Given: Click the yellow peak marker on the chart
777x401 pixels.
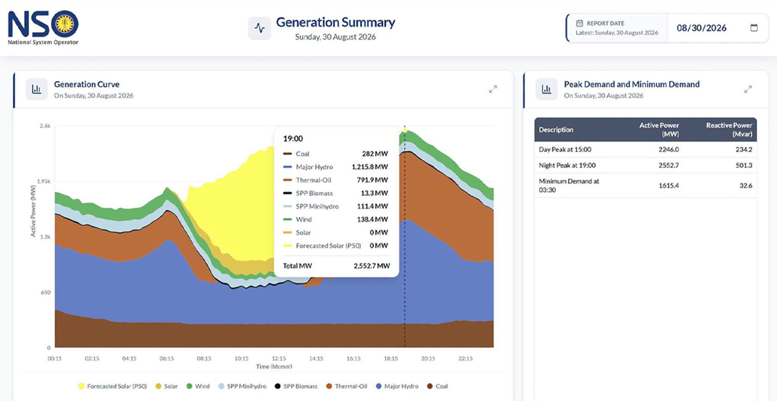Looking at the screenshot, I should pyautogui.click(x=405, y=130).
